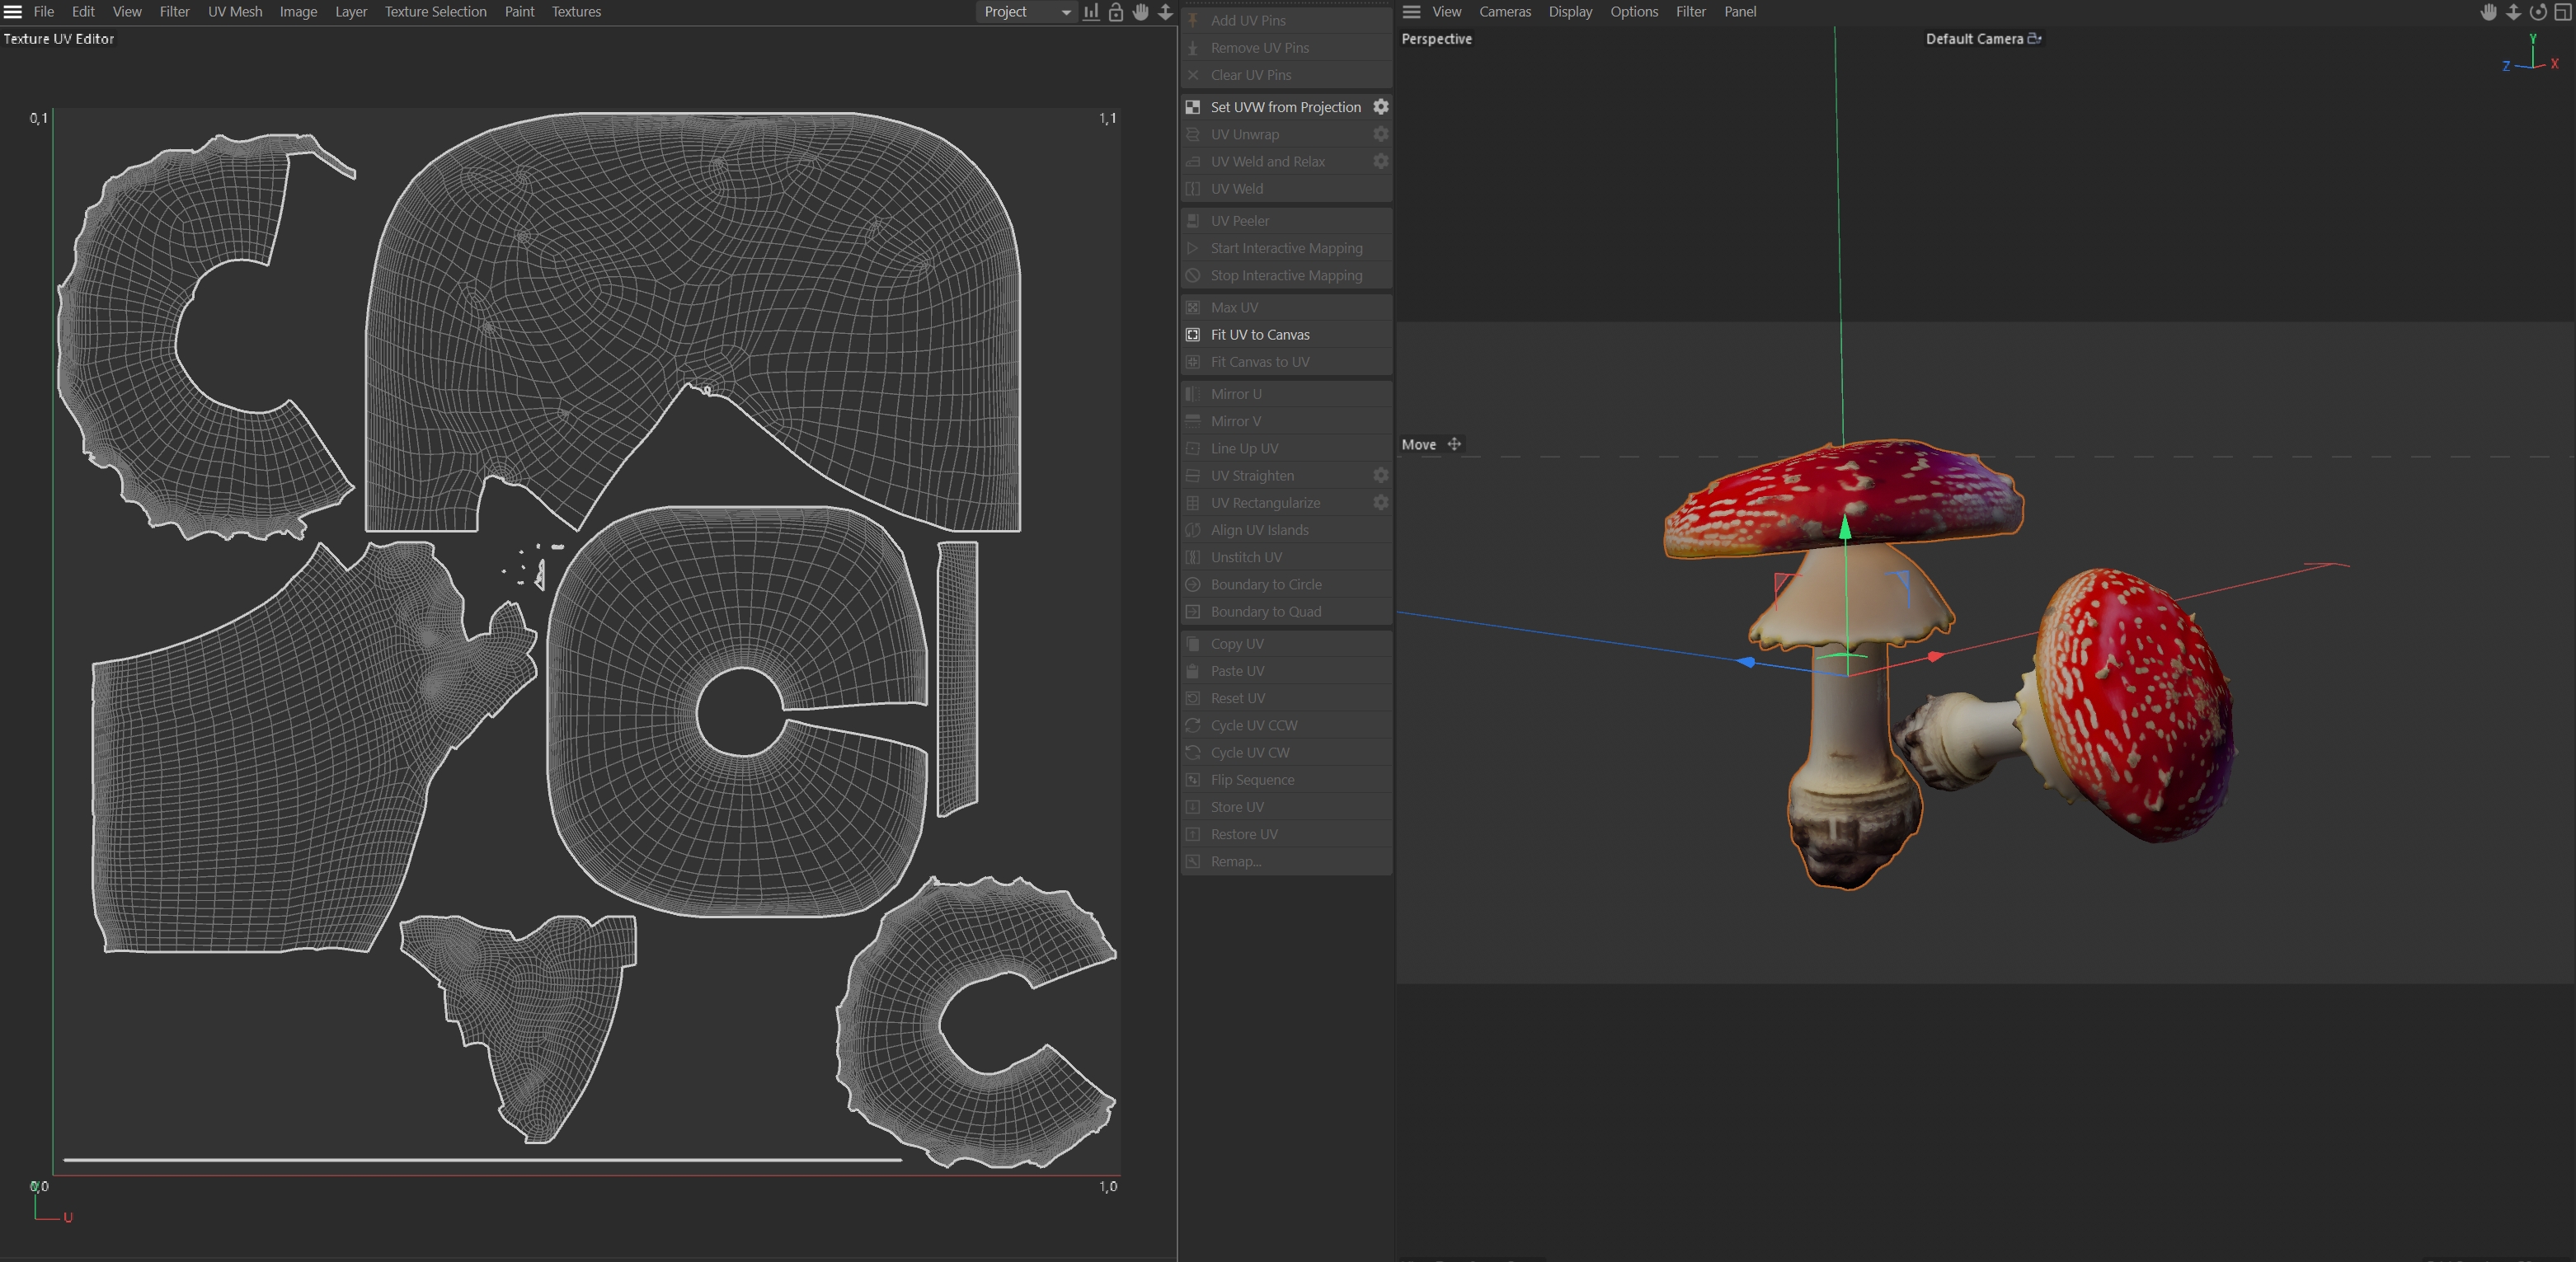Open the viewport Display menu
The height and width of the screenshot is (1262, 2576).
(1570, 12)
